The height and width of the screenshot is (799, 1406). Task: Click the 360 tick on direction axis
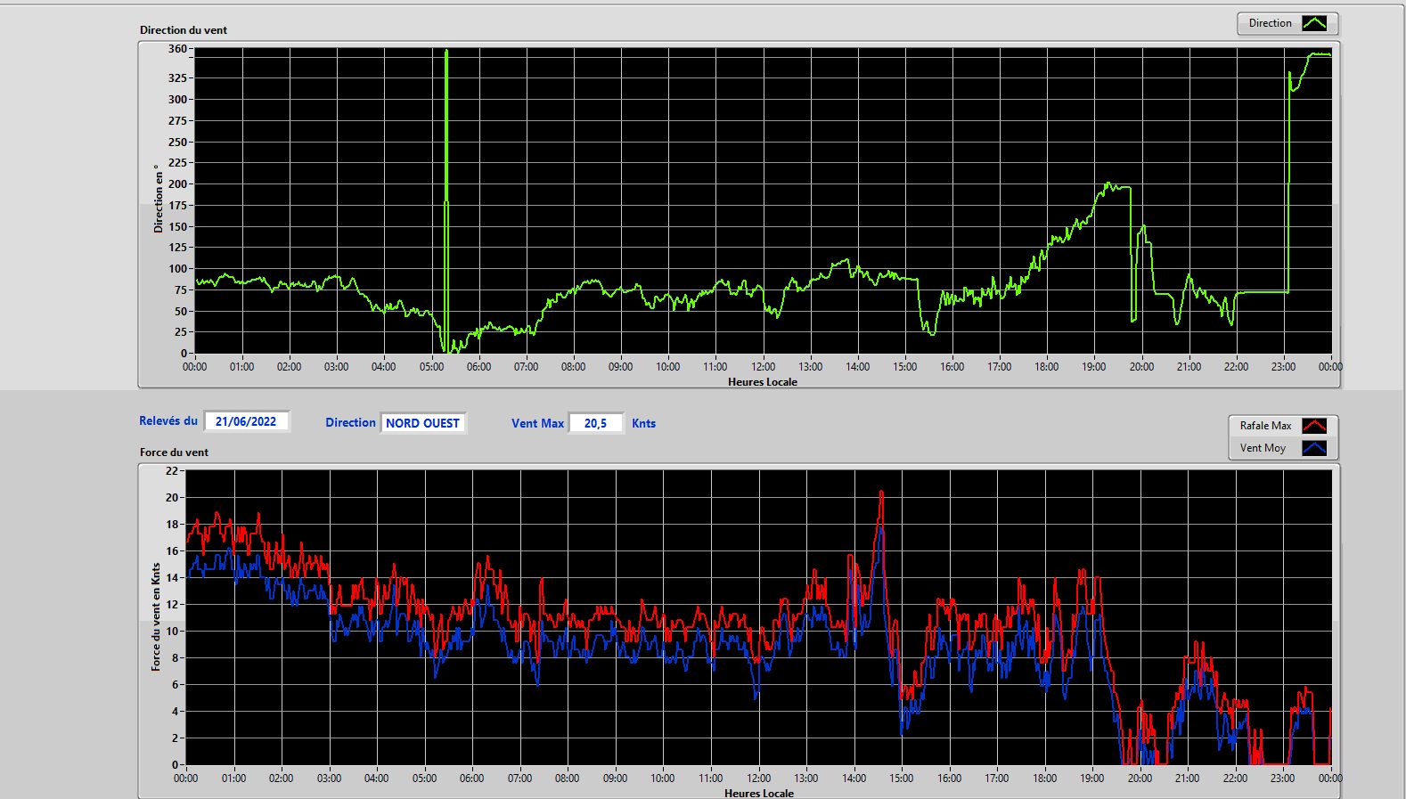tap(177, 49)
